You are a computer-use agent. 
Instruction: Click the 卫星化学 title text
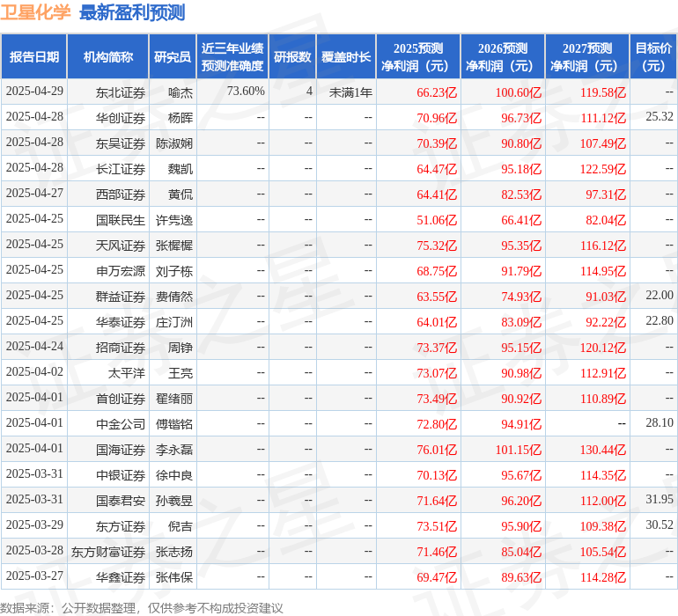pos(35,12)
